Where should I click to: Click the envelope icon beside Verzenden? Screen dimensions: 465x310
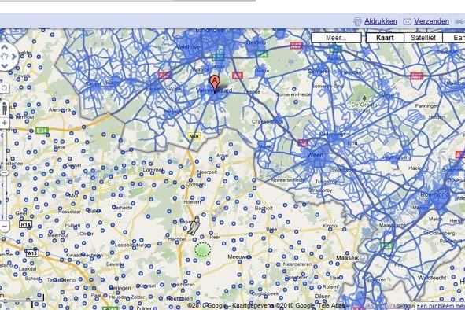[408, 22]
